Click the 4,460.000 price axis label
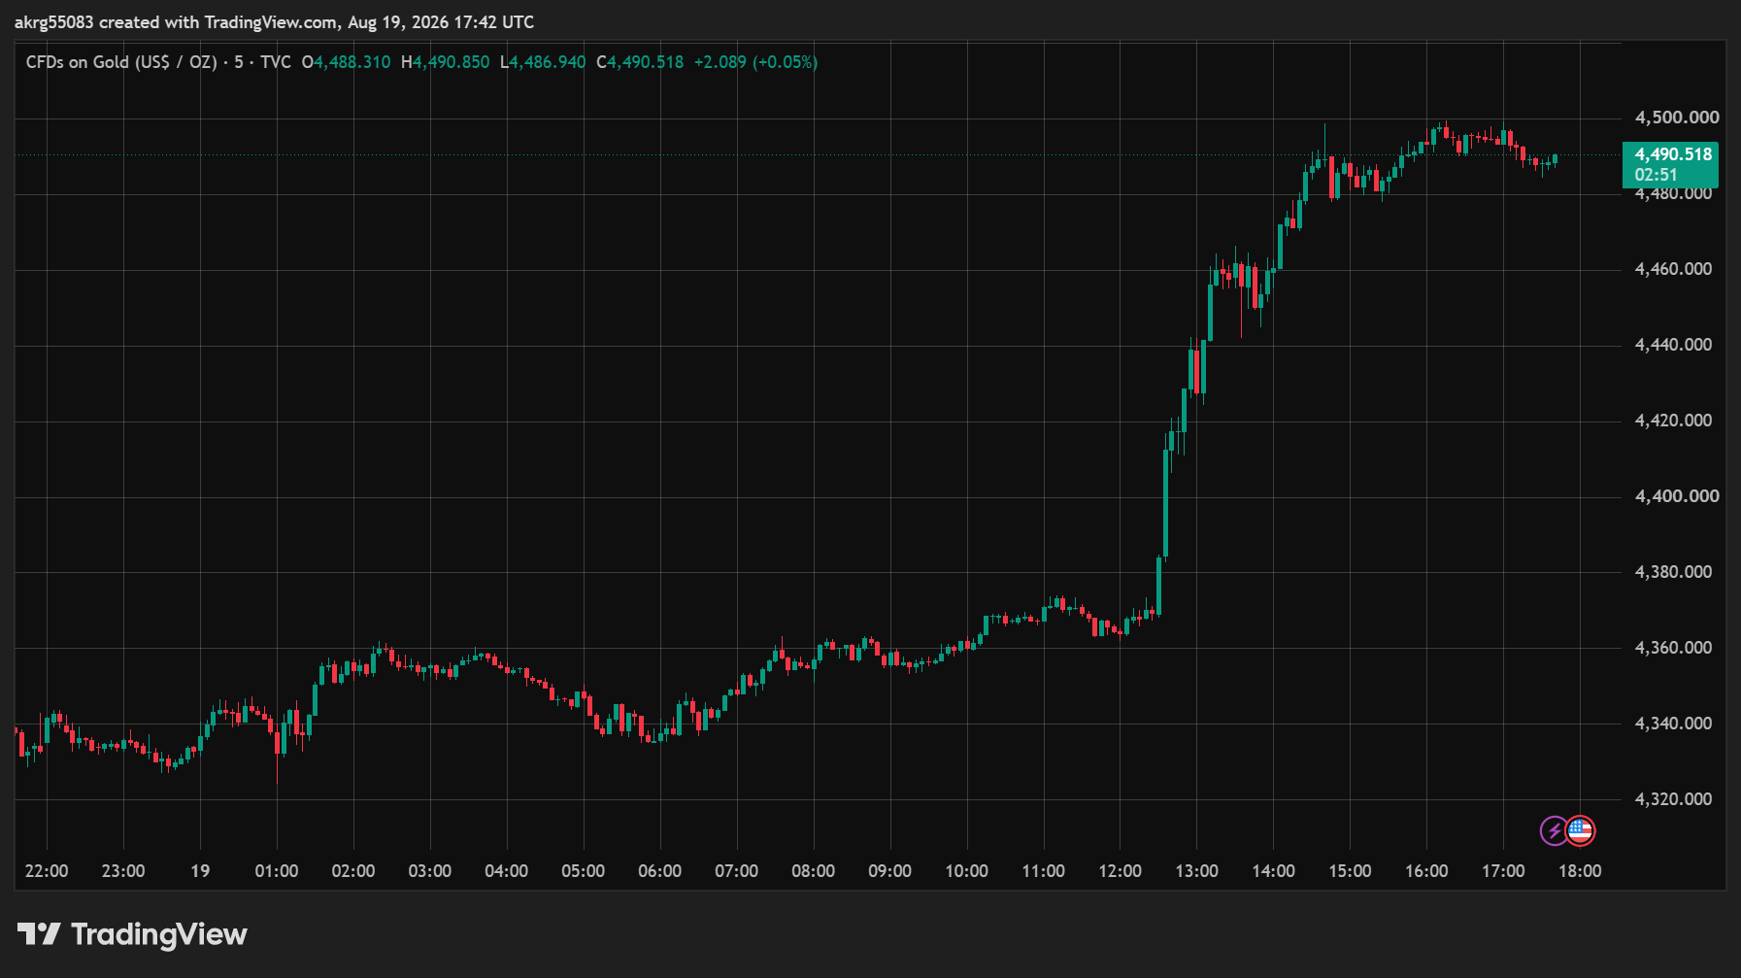This screenshot has width=1741, height=978. pos(1674,269)
